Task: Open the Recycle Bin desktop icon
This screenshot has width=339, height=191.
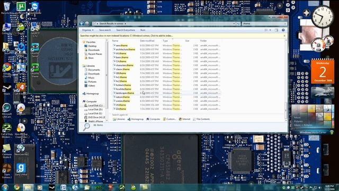Action: pos(7,8)
